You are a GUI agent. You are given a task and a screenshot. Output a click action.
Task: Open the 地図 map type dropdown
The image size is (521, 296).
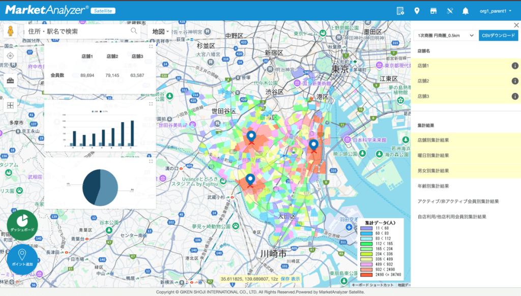point(160,31)
